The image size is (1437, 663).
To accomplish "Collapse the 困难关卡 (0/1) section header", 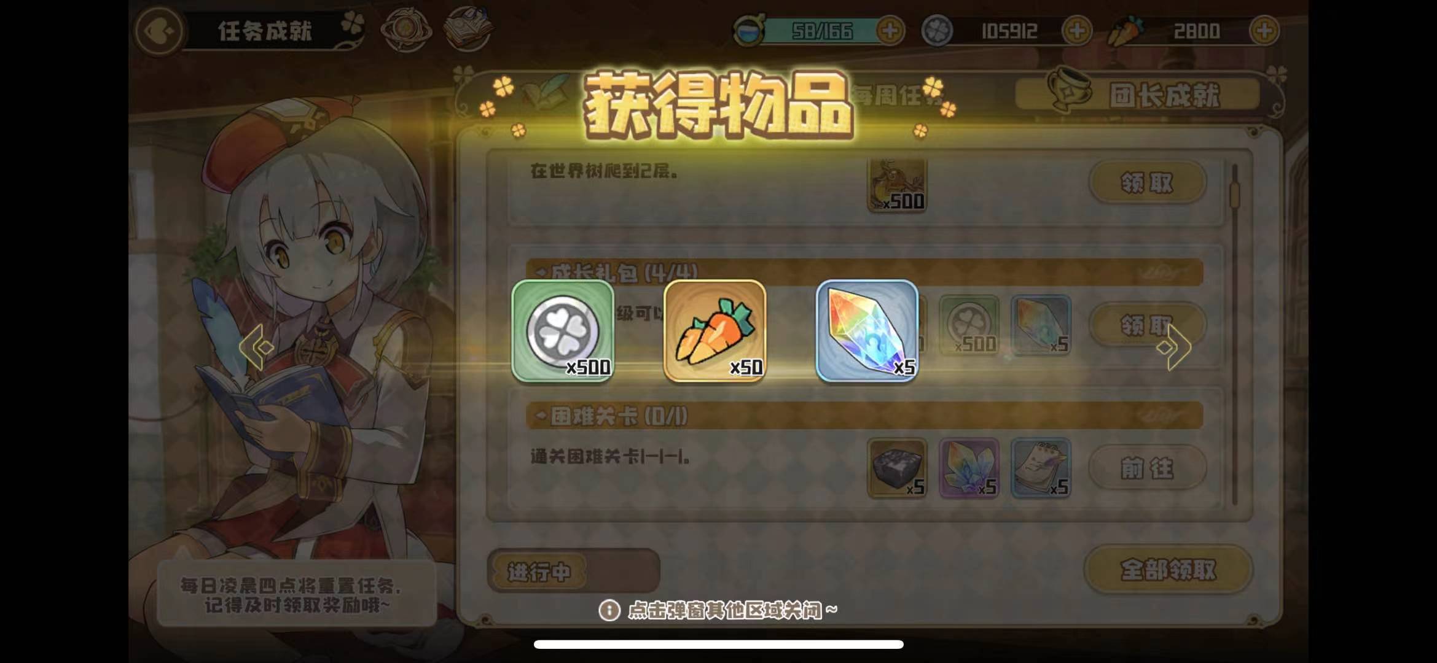I will click(864, 416).
